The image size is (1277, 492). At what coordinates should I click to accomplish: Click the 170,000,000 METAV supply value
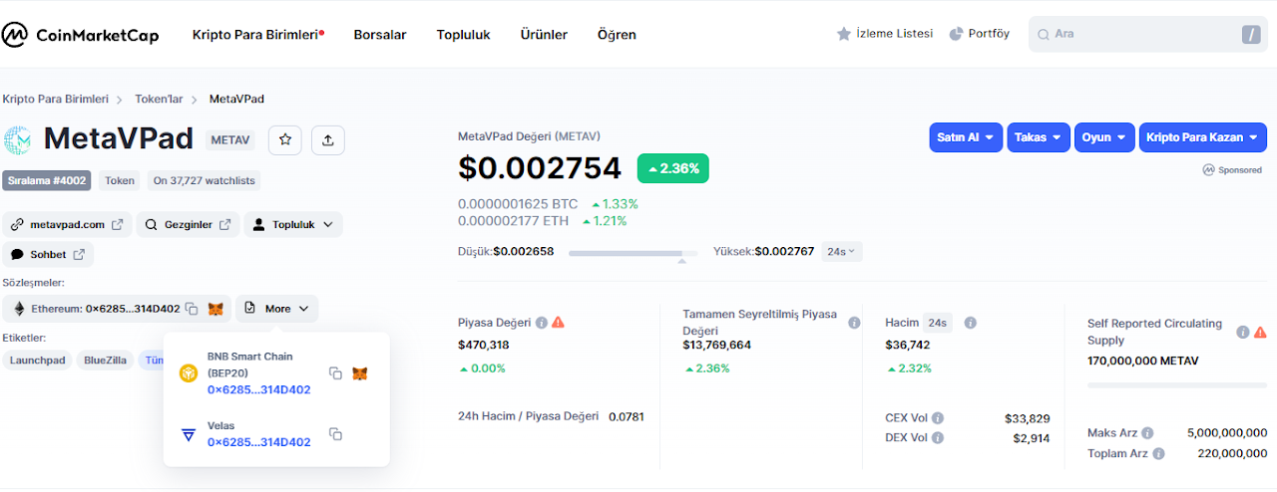[1143, 361]
